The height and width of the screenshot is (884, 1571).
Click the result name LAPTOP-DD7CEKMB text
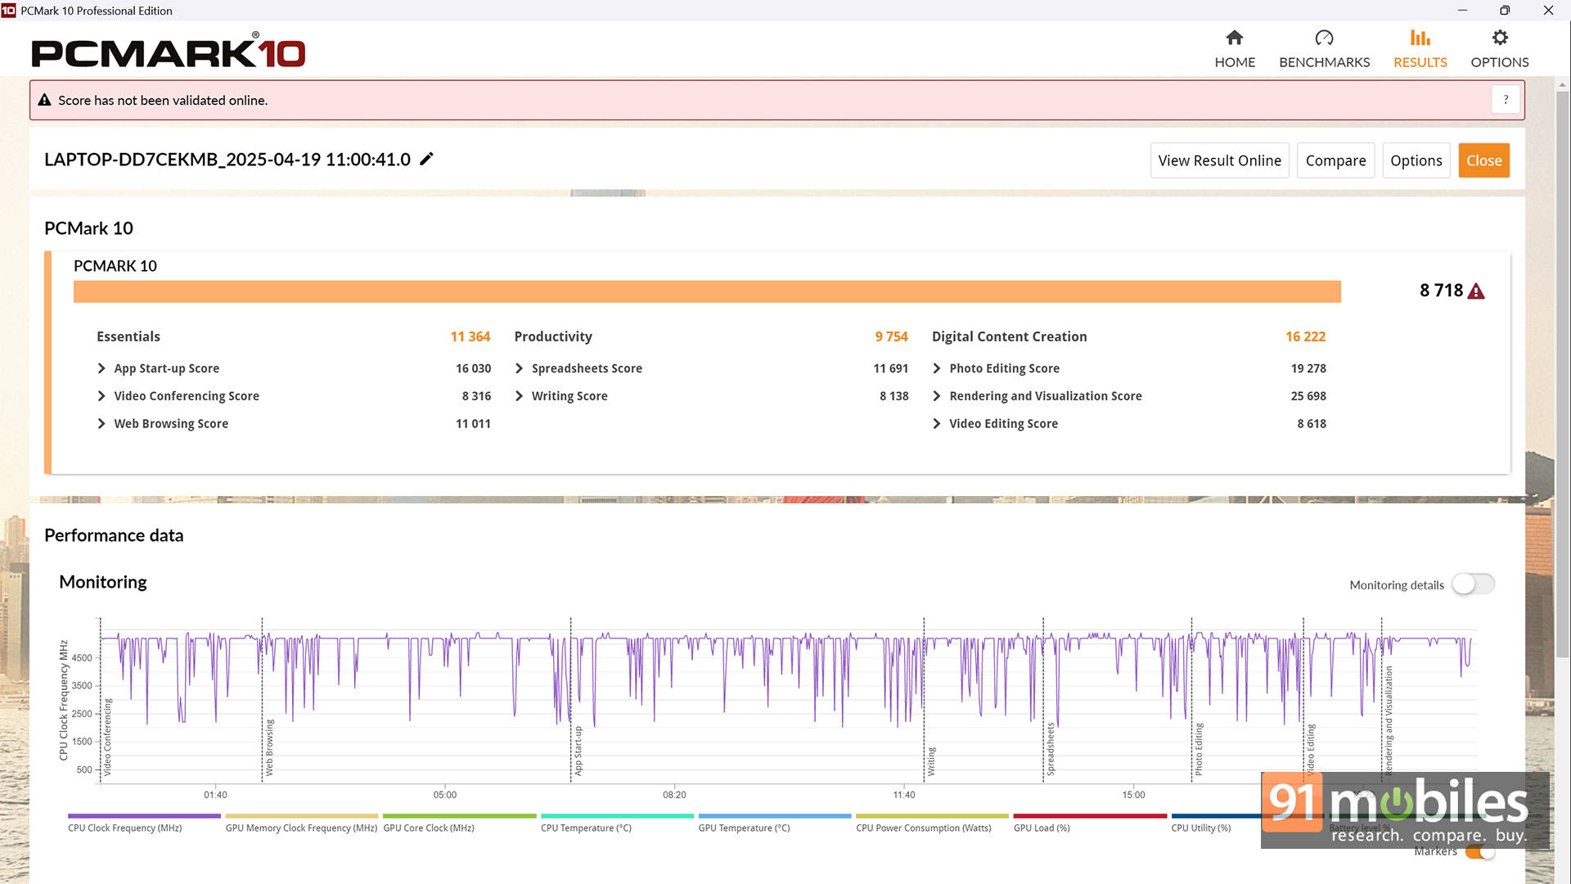point(227,160)
